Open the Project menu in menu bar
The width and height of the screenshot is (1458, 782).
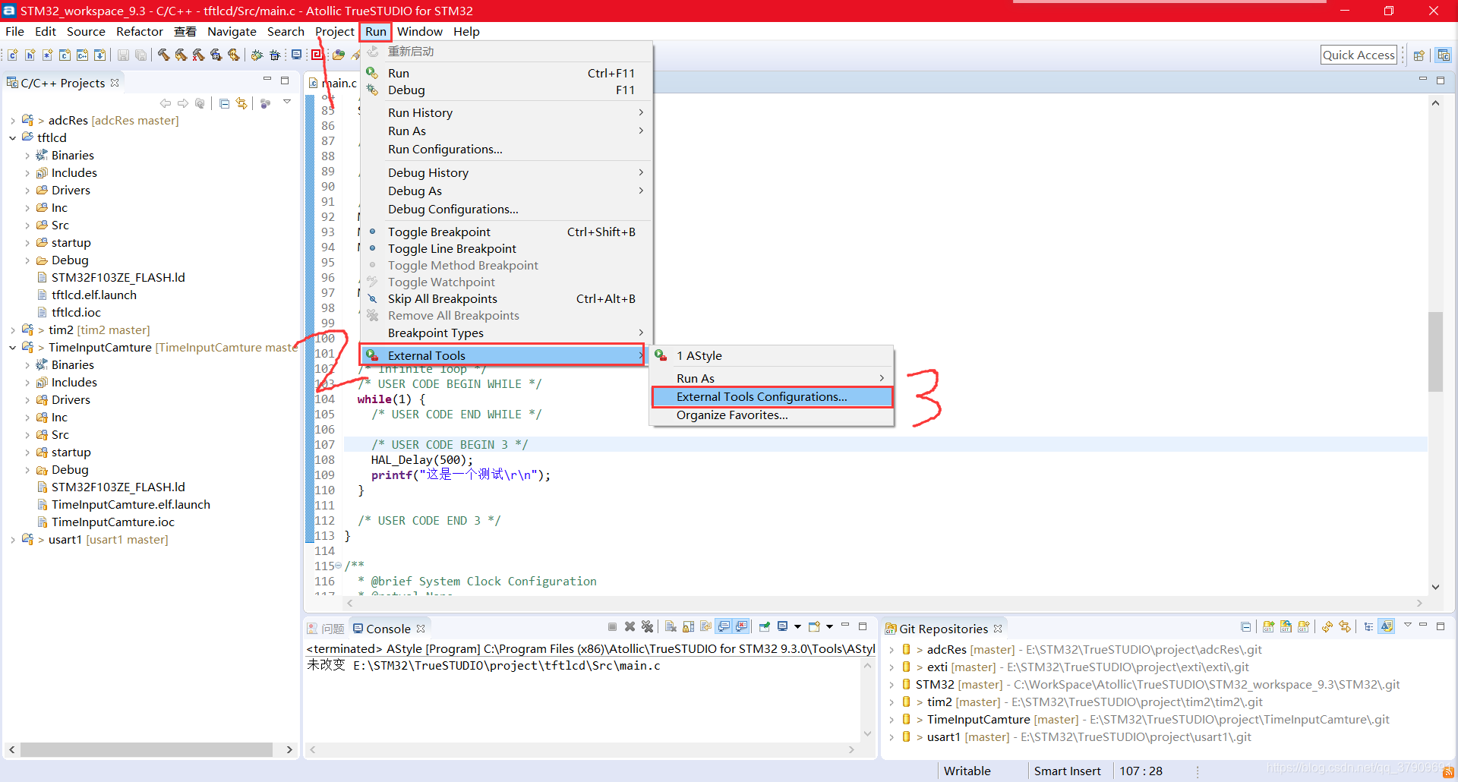(x=334, y=31)
